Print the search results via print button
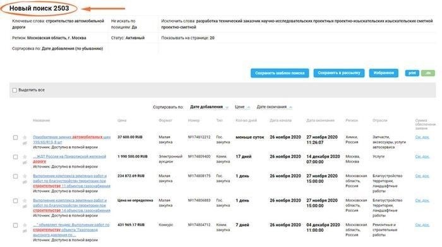Image resolution: width=442 pixels, height=247 pixels. [x=412, y=73]
